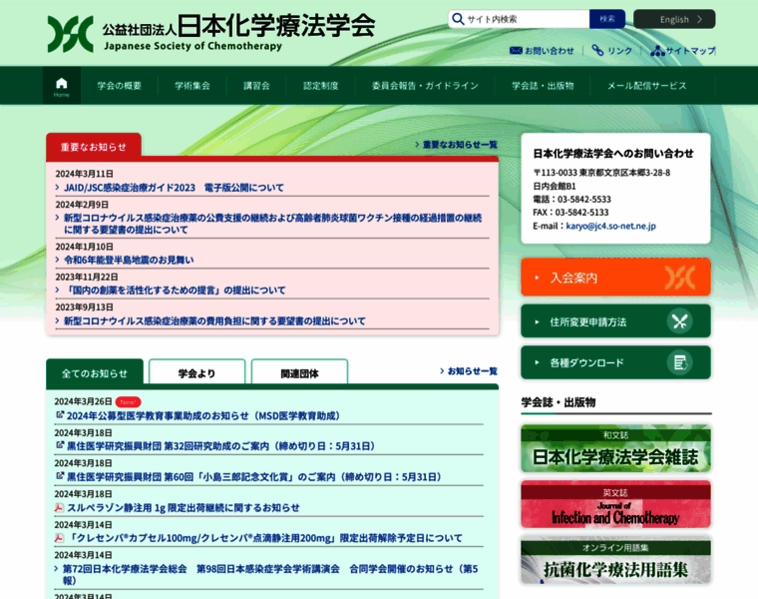Click 各種ダウンロード button
758x599 pixels.
point(615,362)
